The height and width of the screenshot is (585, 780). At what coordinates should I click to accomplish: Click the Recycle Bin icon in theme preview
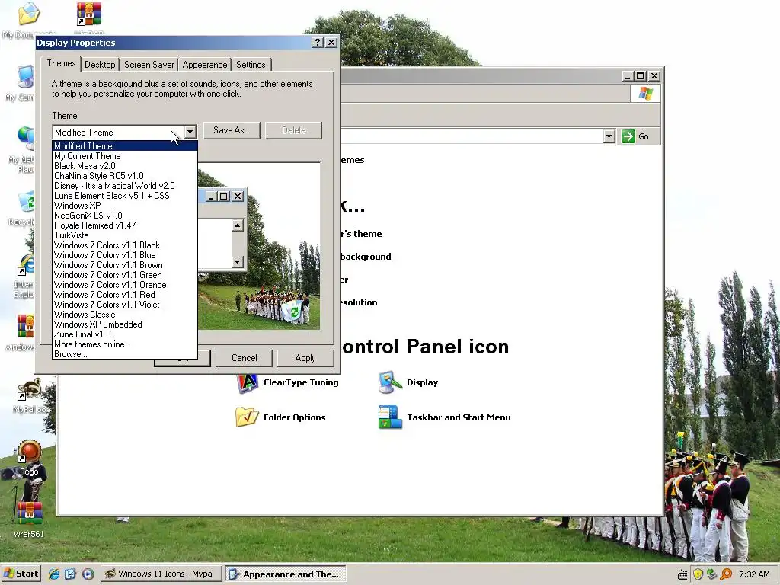294,312
